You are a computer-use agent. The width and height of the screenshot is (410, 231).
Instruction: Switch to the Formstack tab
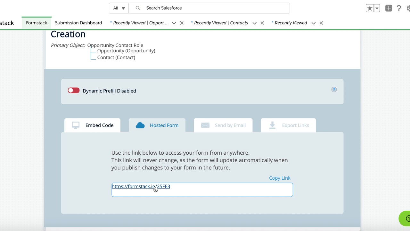[x=37, y=23]
